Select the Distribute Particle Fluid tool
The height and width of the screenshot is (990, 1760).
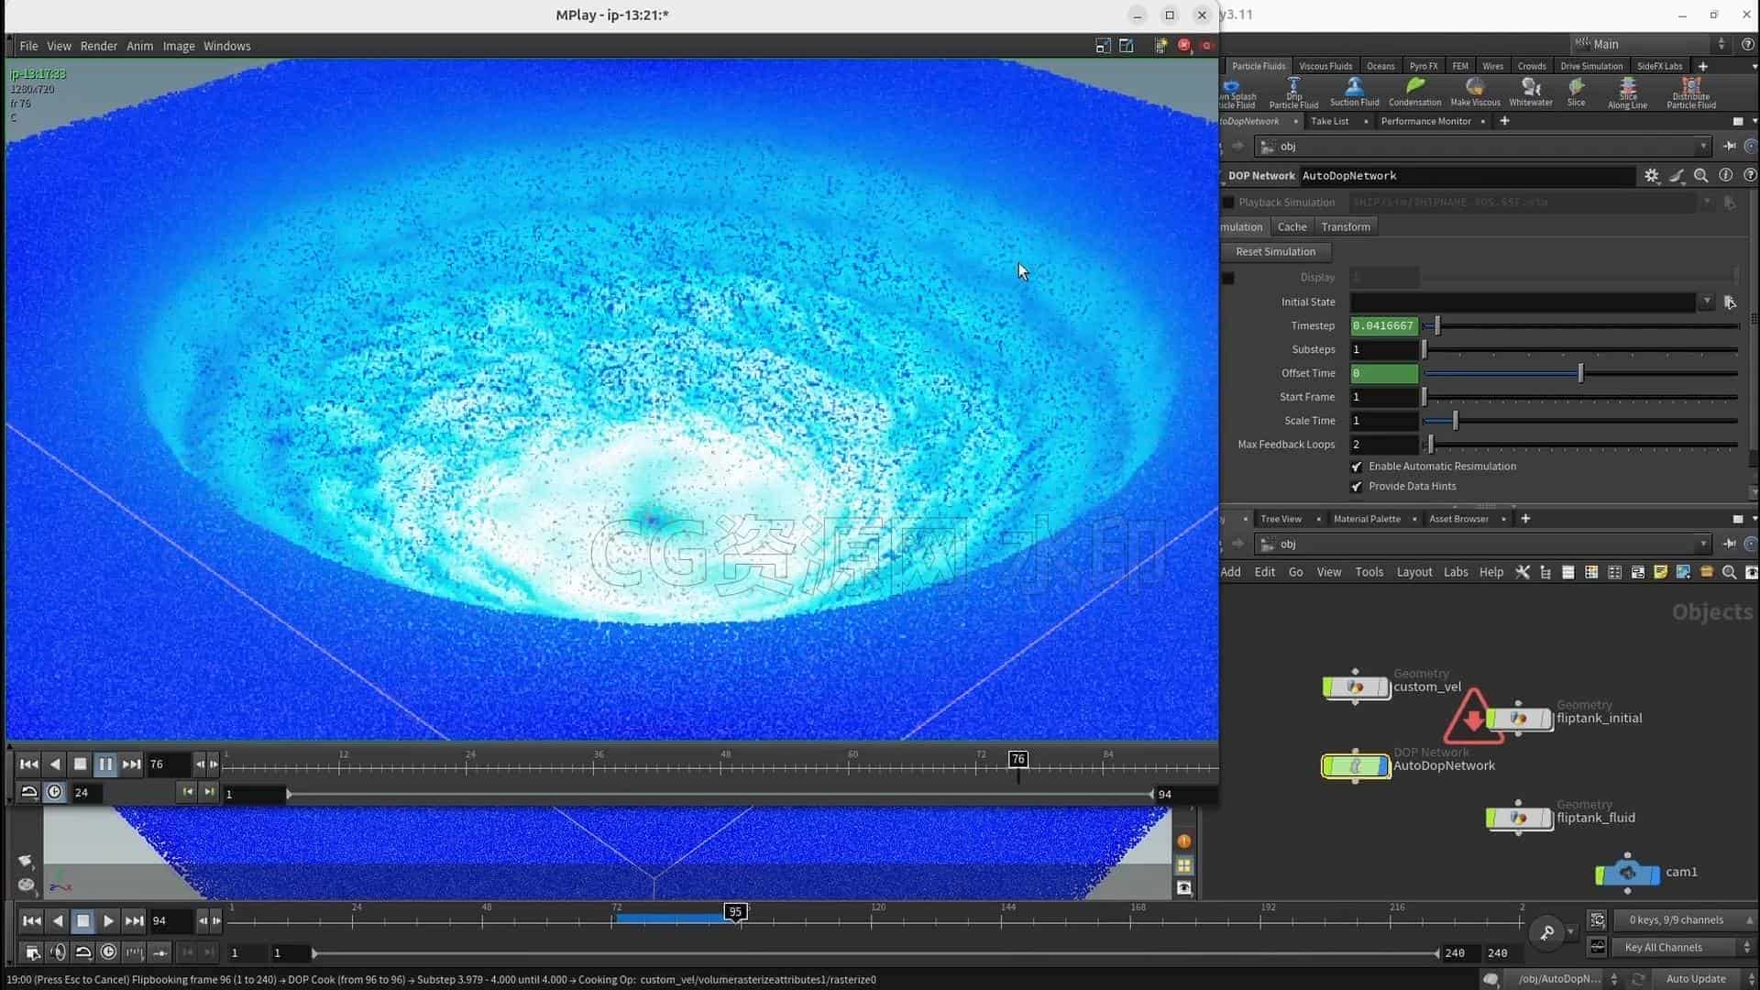click(x=1691, y=93)
